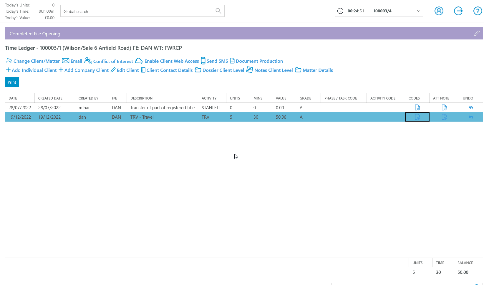
Task: Click the timer clock icon
Action: click(x=340, y=11)
